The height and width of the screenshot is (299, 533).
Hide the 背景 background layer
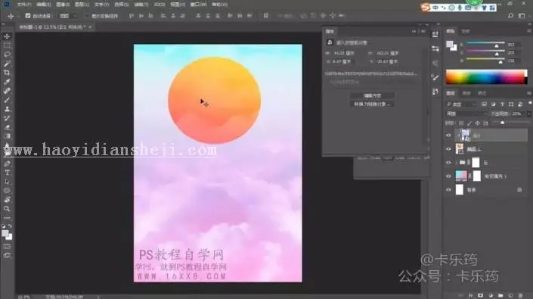pos(448,190)
